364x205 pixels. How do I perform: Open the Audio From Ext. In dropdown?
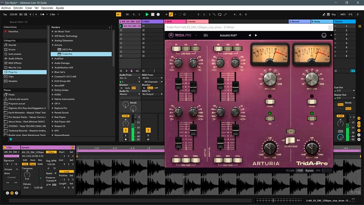click(x=130, y=78)
